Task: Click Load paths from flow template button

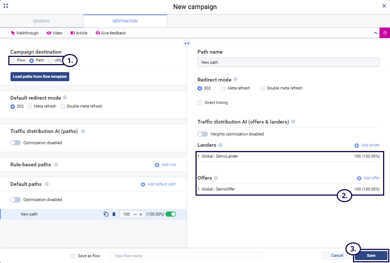Action: click(40, 77)
